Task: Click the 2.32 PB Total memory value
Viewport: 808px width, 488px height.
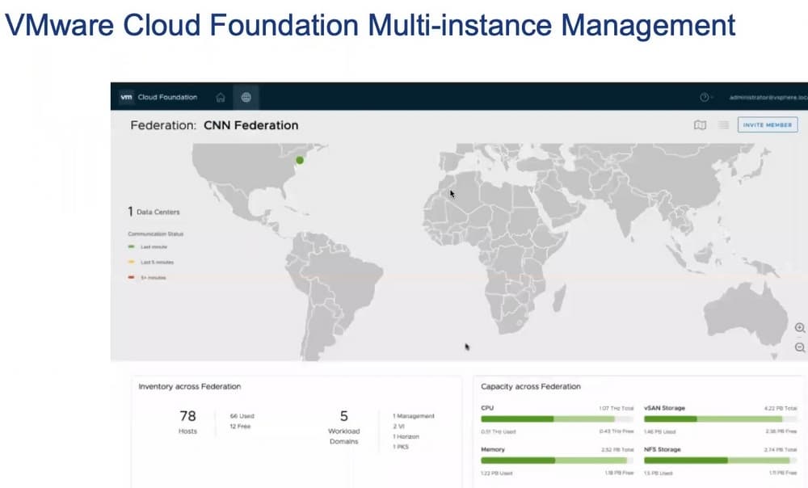Action: pyautogui.click(x=617, y=450)
